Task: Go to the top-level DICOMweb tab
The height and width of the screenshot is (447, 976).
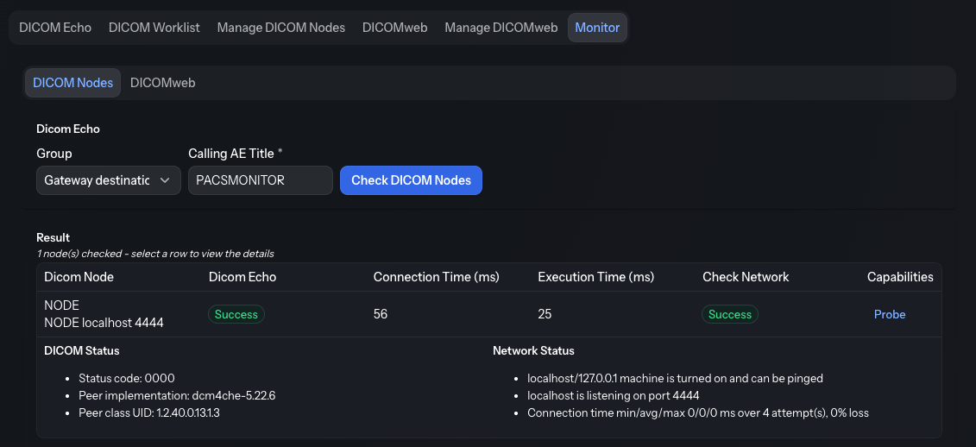Action: [x=394, y=28]
